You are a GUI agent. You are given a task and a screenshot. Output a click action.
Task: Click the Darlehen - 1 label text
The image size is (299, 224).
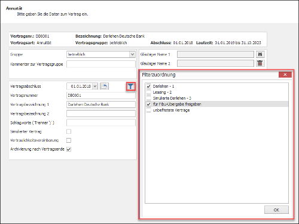pos(163,86)
